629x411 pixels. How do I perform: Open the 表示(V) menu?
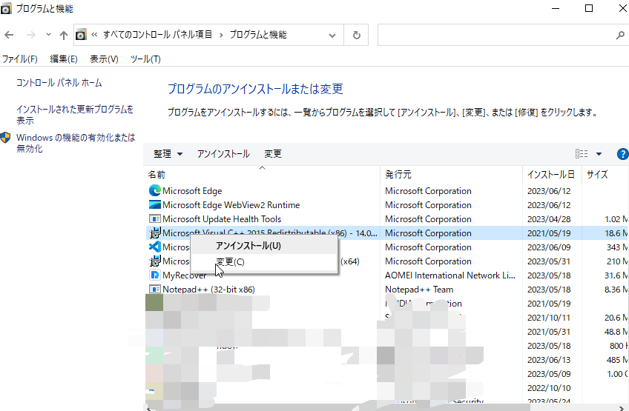pyautogui.click(x=104, y=59)
